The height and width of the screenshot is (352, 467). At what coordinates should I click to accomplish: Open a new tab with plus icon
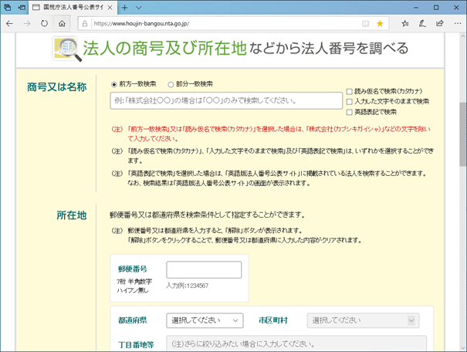[x=147, y=7]
